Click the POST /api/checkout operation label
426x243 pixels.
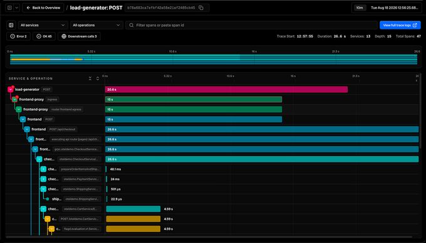[63, 129]
